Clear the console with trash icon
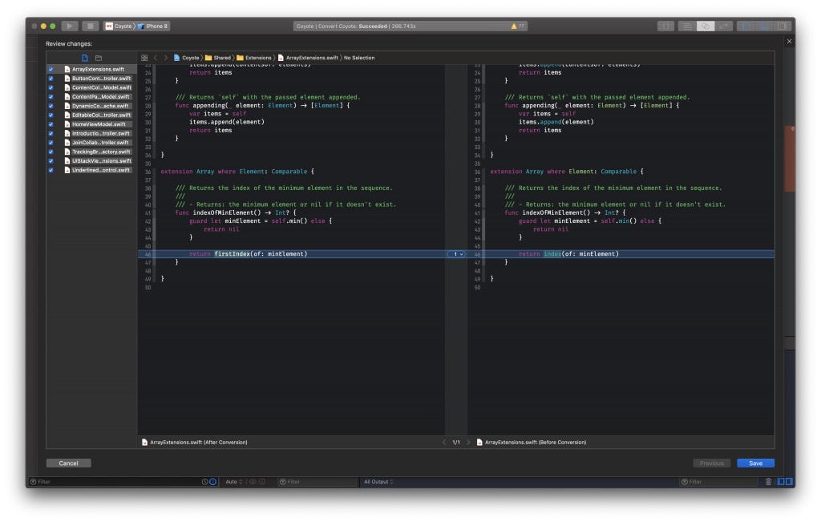Image resolution: width=821 pixels, height=522 pixels. pos(768,482)
